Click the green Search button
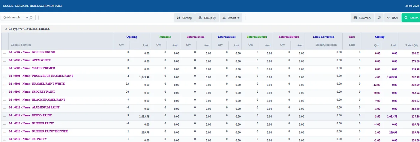The height and width of the screenshot is (142, 420). (411, 18)
